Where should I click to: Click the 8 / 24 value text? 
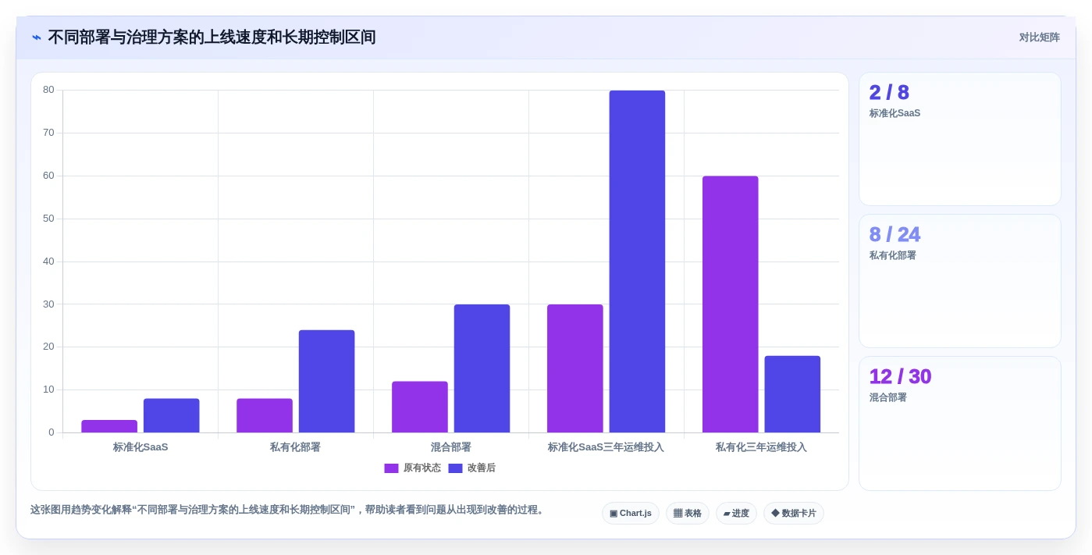[895, 234]
